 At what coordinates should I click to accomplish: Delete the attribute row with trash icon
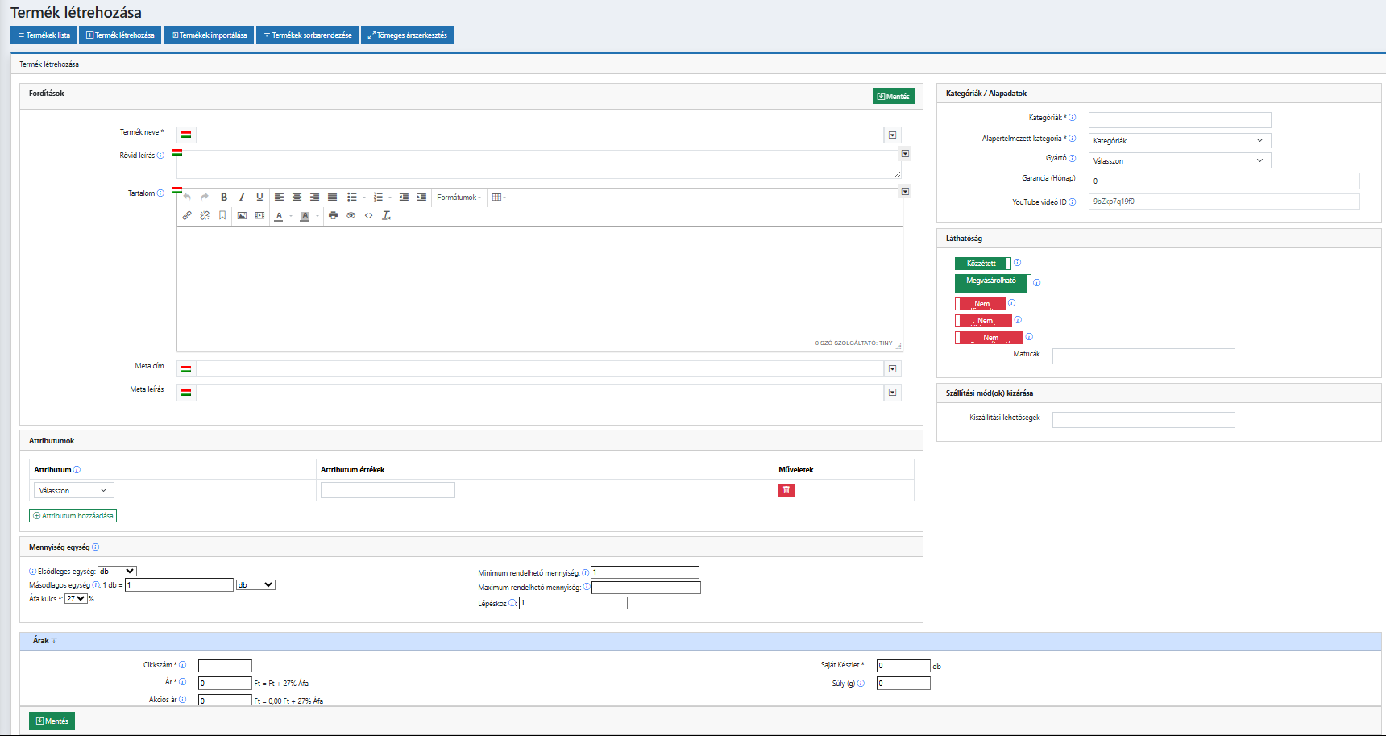coord(786,490)
